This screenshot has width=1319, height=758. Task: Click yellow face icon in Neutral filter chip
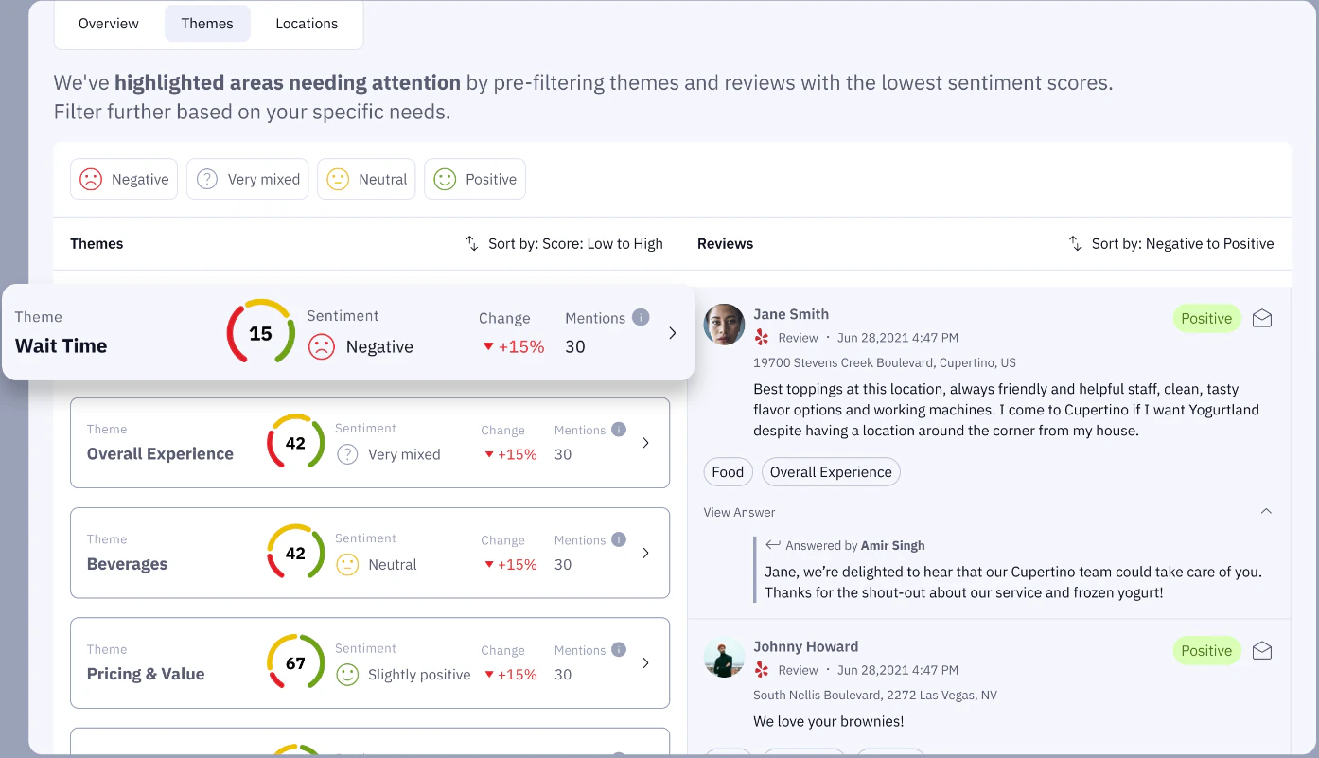pos(338,179)
